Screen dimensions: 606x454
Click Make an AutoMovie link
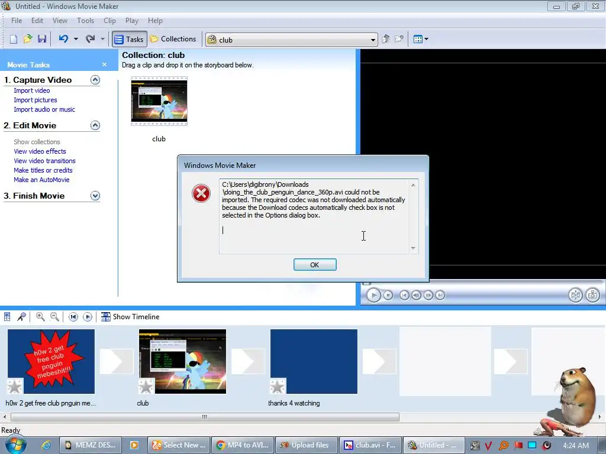[41, 180]
